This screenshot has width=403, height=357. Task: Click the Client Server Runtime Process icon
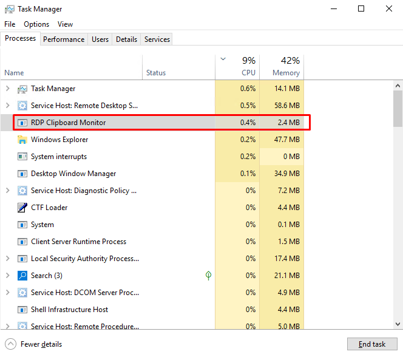[x=22, y=242]
